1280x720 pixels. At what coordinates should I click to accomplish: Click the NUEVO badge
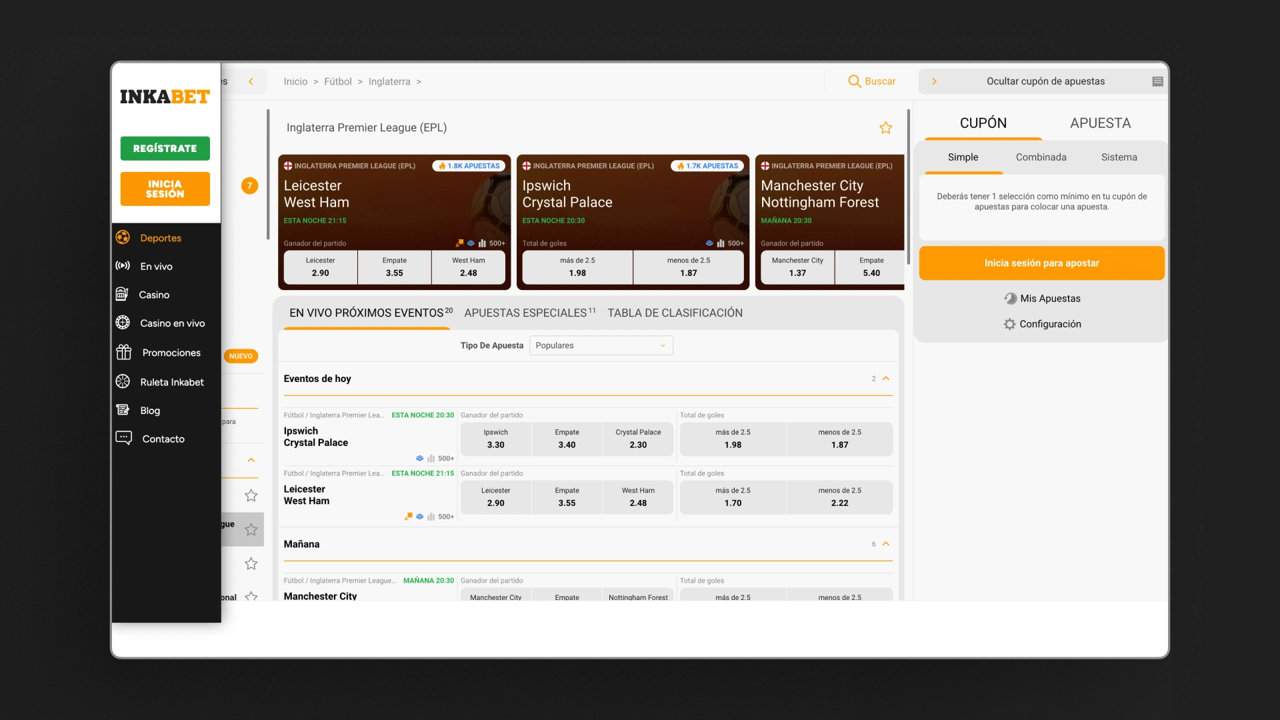[241, 357]
